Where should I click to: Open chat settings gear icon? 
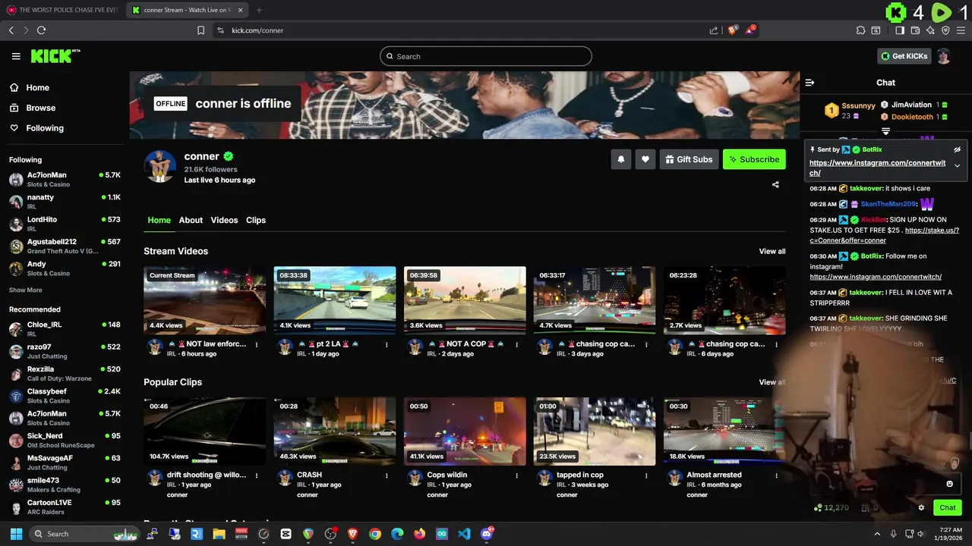pyautogui.click(x=921, y=508)
